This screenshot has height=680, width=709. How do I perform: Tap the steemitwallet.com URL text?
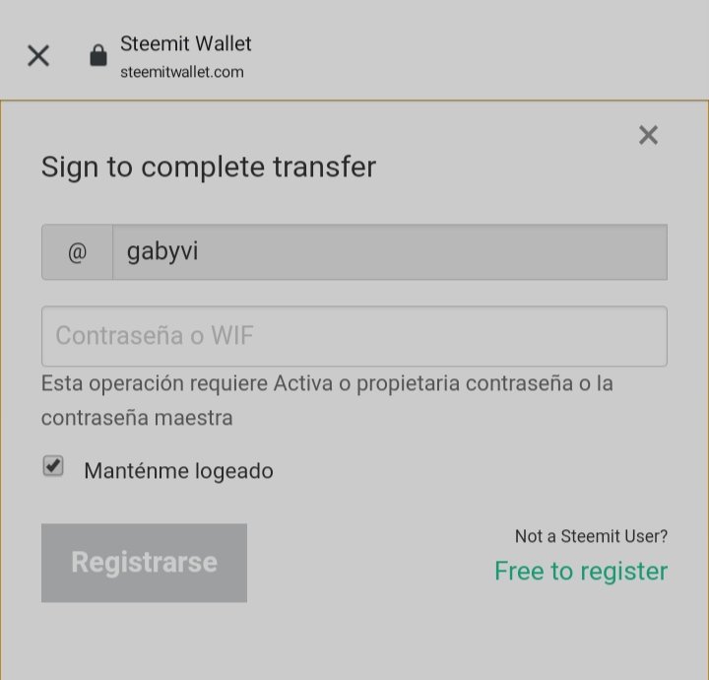click(x=182, y=72)
